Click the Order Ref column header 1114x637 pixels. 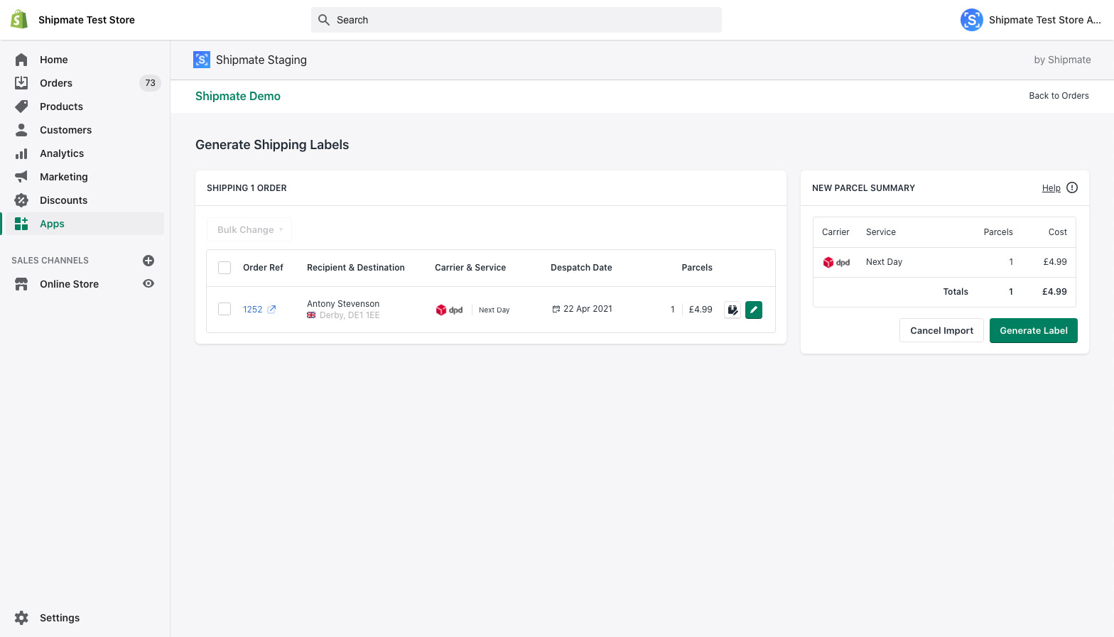[x=263, y=268]
